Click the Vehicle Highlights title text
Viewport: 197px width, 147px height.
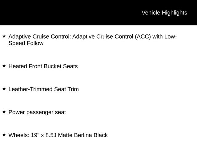pyautogui.click(x=164, y=13)
